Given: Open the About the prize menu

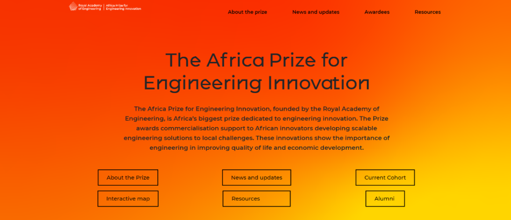Looking at the screenshot, I should pos(248,12).
